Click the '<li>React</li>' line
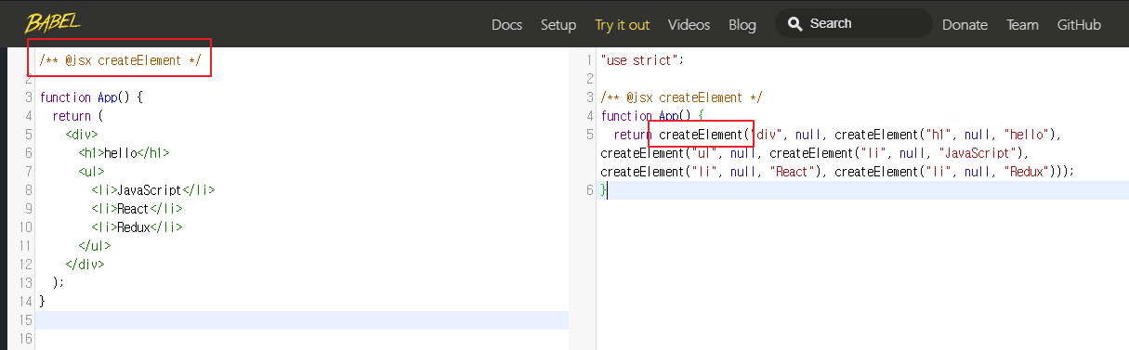 137,209
